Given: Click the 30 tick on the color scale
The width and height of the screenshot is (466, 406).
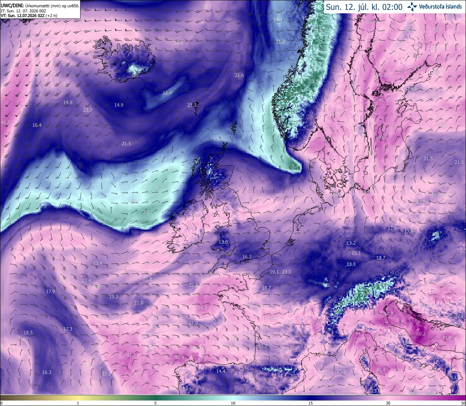Looking at the screenshot, I should pyautogui.click(x=388, y=403).
